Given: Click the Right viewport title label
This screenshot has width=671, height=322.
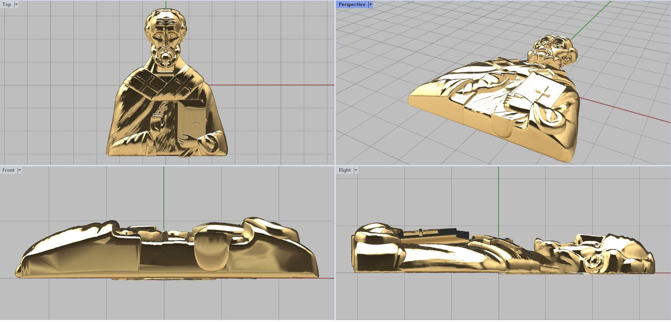Looking at the screenshot, I should [344, 170].
